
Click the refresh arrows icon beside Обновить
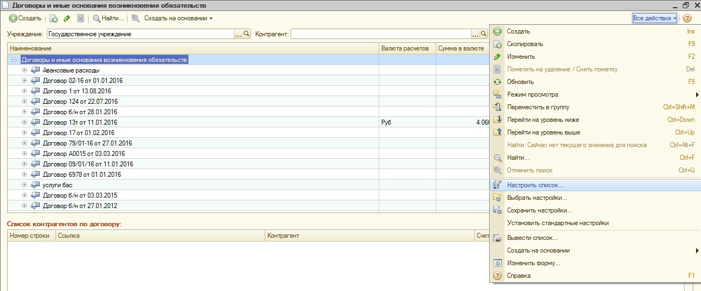coord(497,82)
